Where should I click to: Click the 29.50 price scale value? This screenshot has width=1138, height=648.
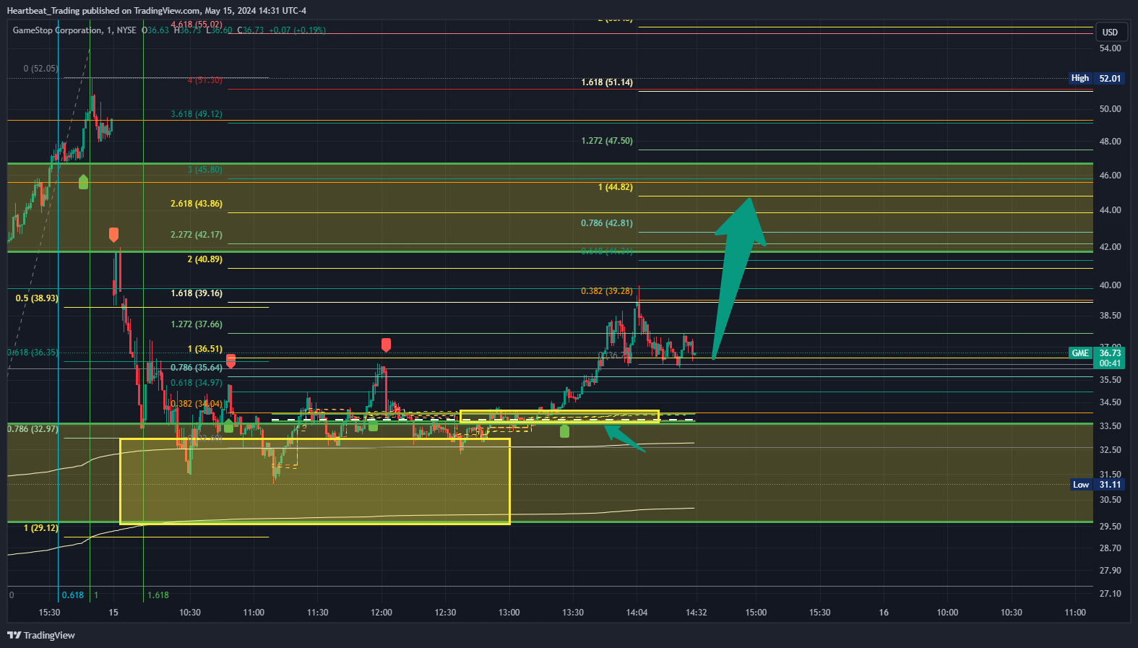(1110, 527)
